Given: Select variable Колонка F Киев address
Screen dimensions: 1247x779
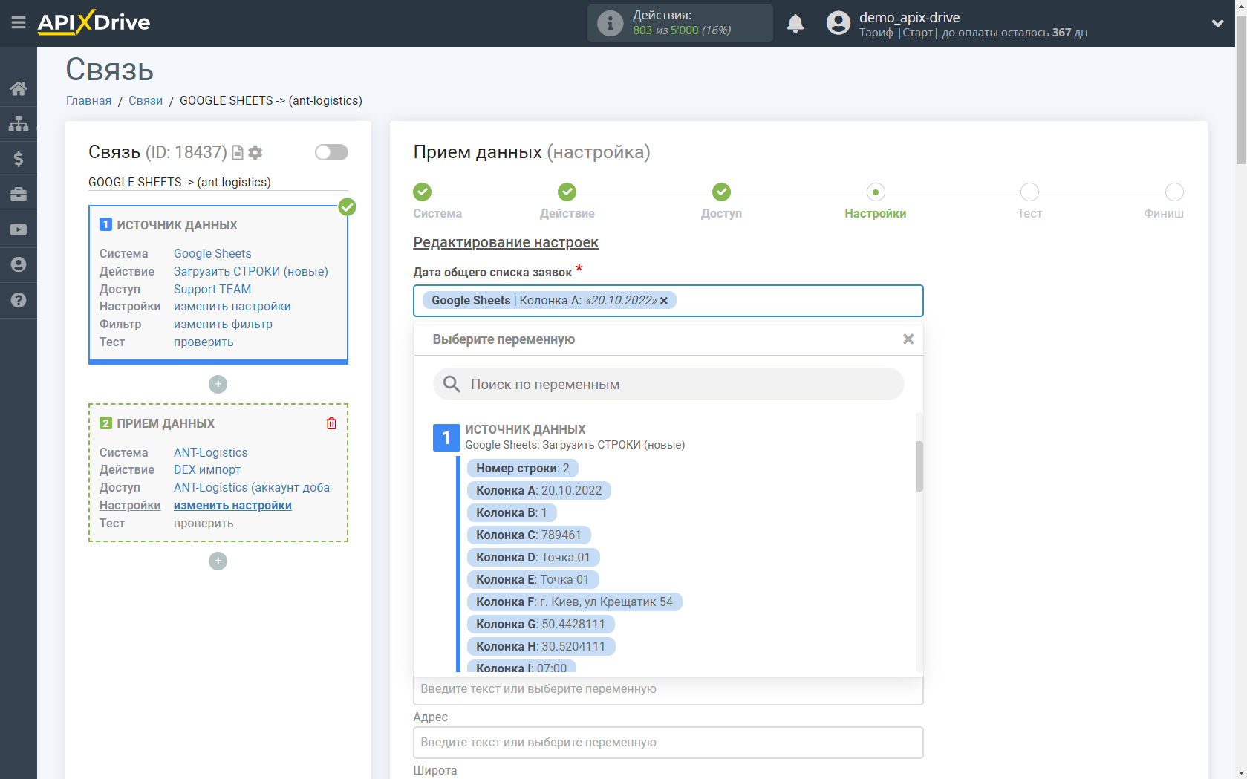Looking at the screenshot, I should pos(575,602).
